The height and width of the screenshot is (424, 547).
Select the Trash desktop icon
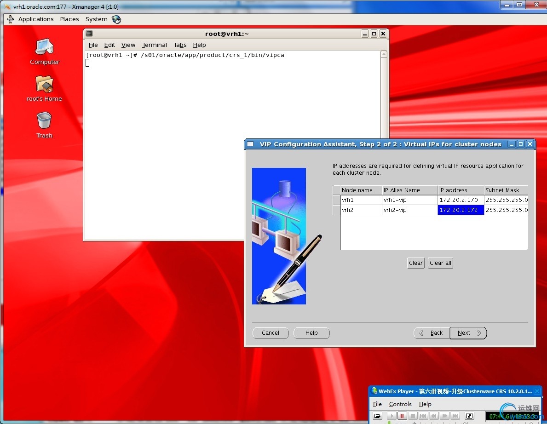44,125
